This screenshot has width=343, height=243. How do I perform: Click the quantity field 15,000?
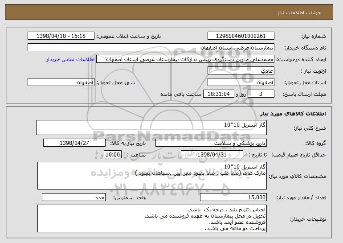click(233, 197)
